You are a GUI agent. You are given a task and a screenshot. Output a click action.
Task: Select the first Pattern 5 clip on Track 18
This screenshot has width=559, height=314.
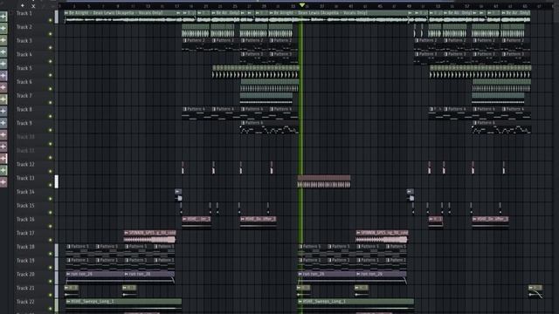tap(79, 250)
